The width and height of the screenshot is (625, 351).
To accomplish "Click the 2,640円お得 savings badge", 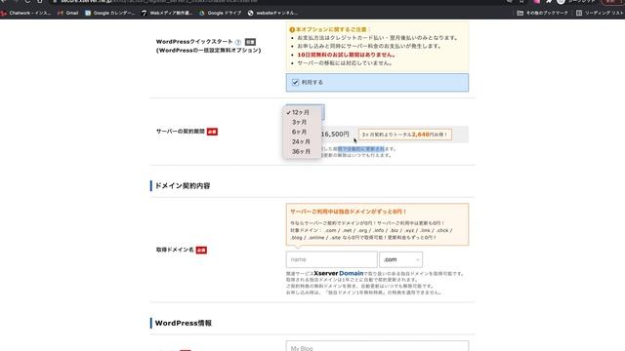I will tap(405, 135).
